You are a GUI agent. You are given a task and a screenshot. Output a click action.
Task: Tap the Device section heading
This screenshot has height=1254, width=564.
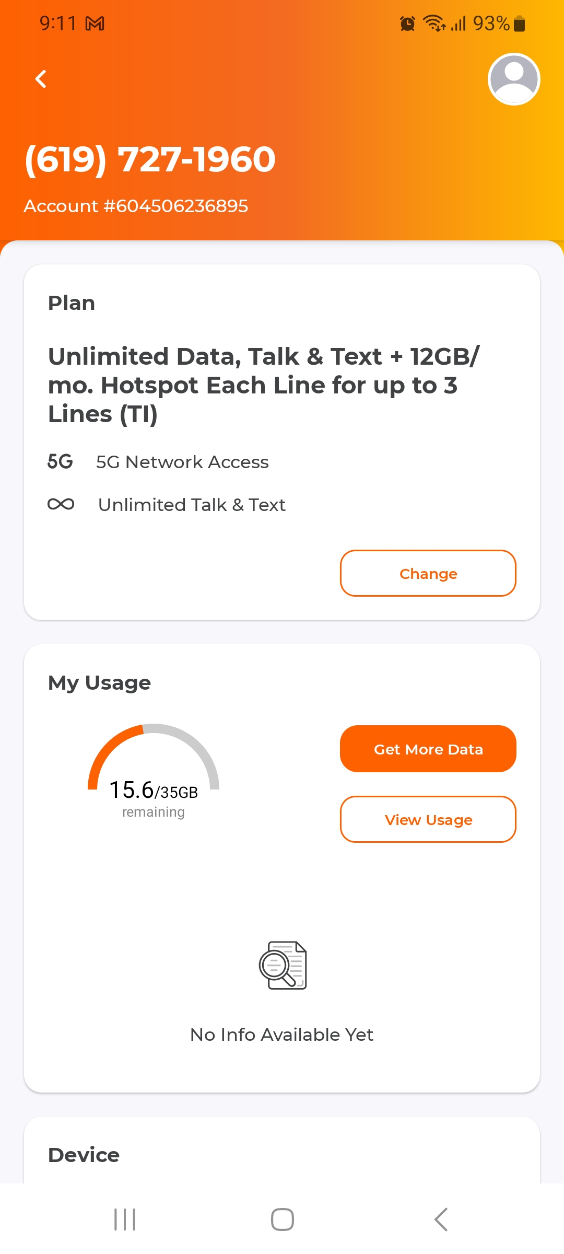pos(84,1155)
